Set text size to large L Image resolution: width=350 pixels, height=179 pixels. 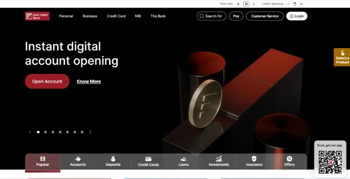pos(254,4)
